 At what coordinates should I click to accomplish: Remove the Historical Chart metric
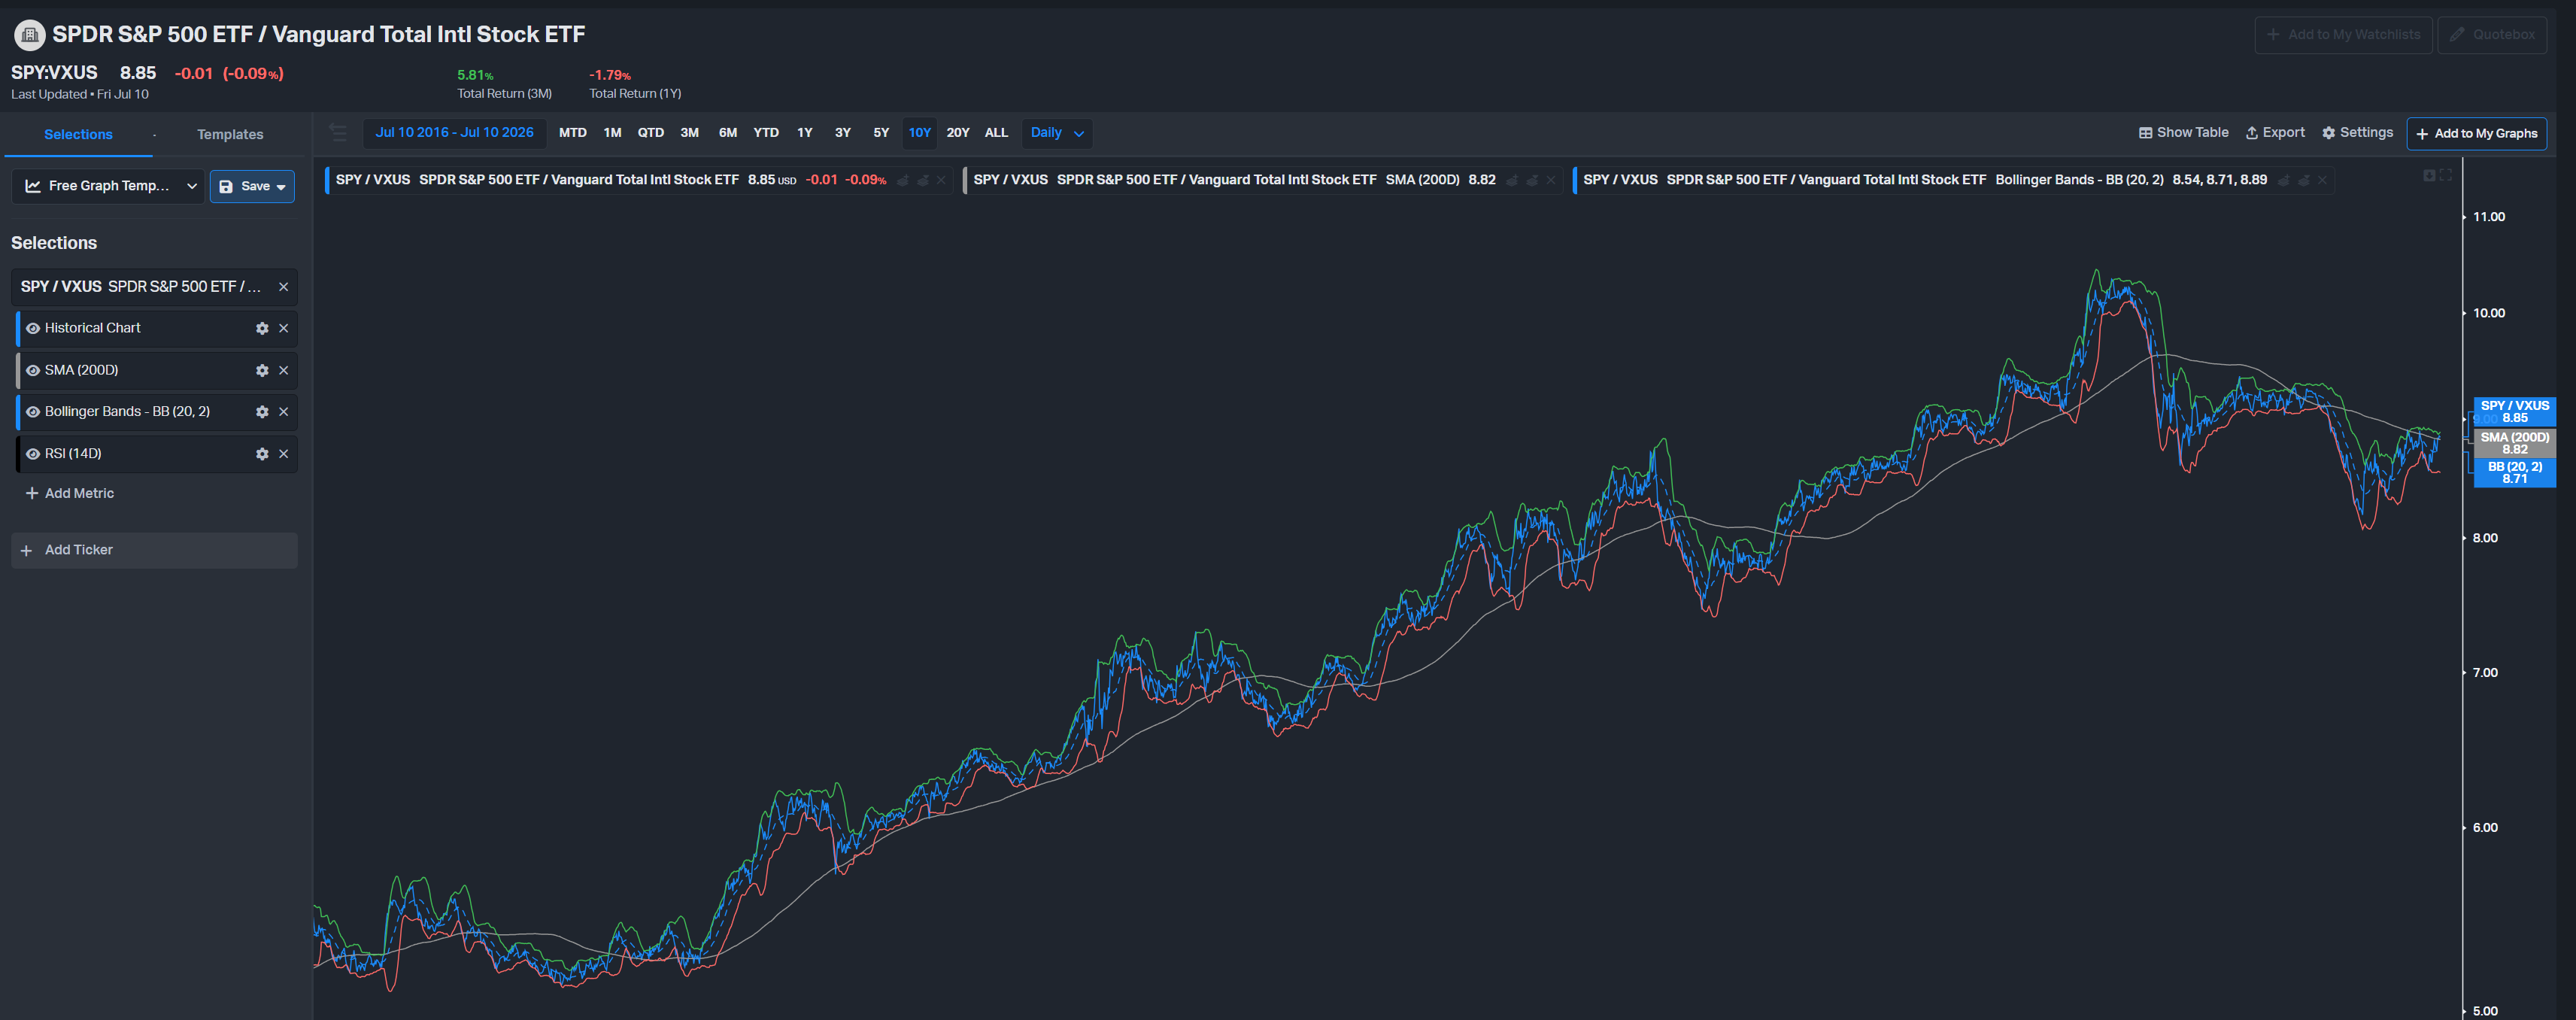point(284,328)
